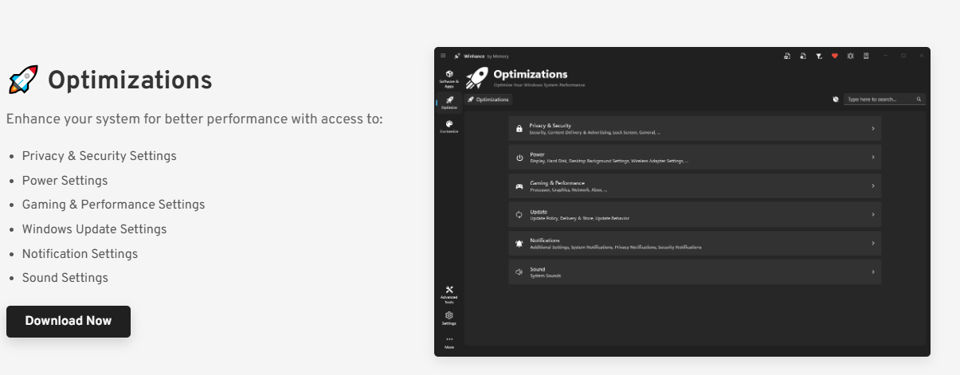Open Software & Apps in the sidebar
Viewport: 960px width, 375px height.
(449, 78)
